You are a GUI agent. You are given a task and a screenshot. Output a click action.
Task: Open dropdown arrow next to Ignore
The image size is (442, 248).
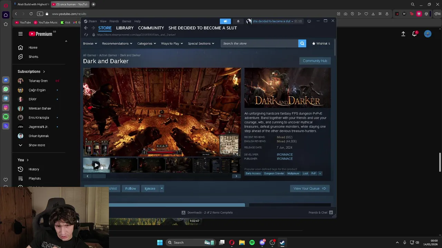[162, 188]
